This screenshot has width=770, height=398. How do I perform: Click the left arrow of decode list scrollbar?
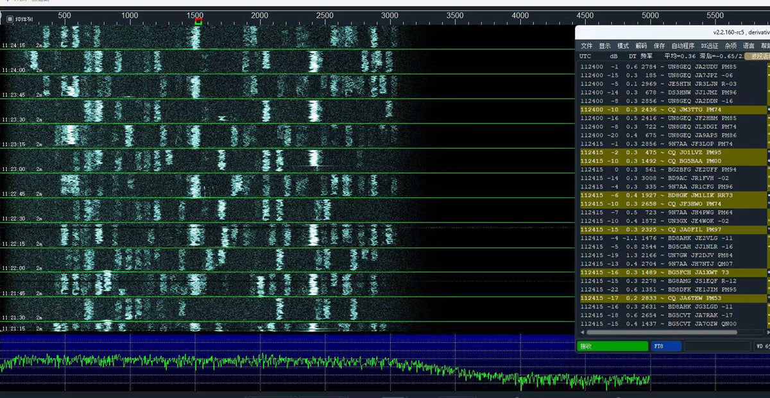583,333
